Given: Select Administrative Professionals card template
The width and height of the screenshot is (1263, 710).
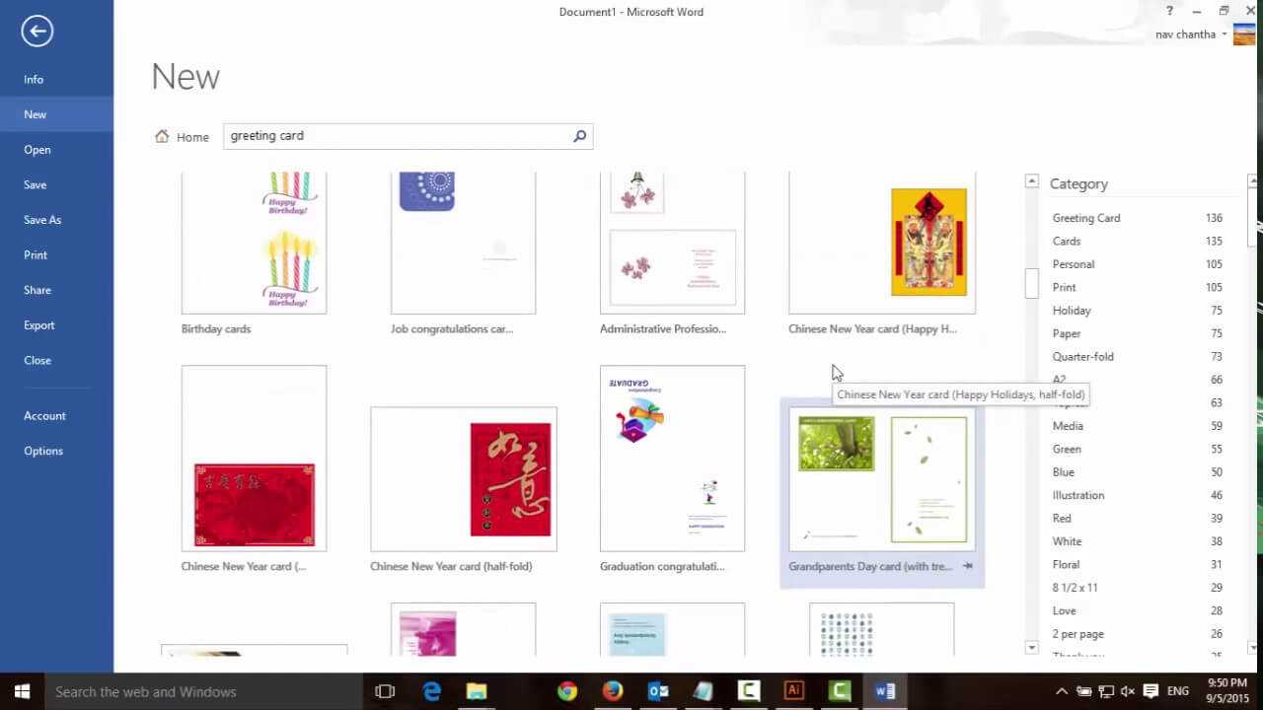Looking at the screenshot, I should point(672,254).
